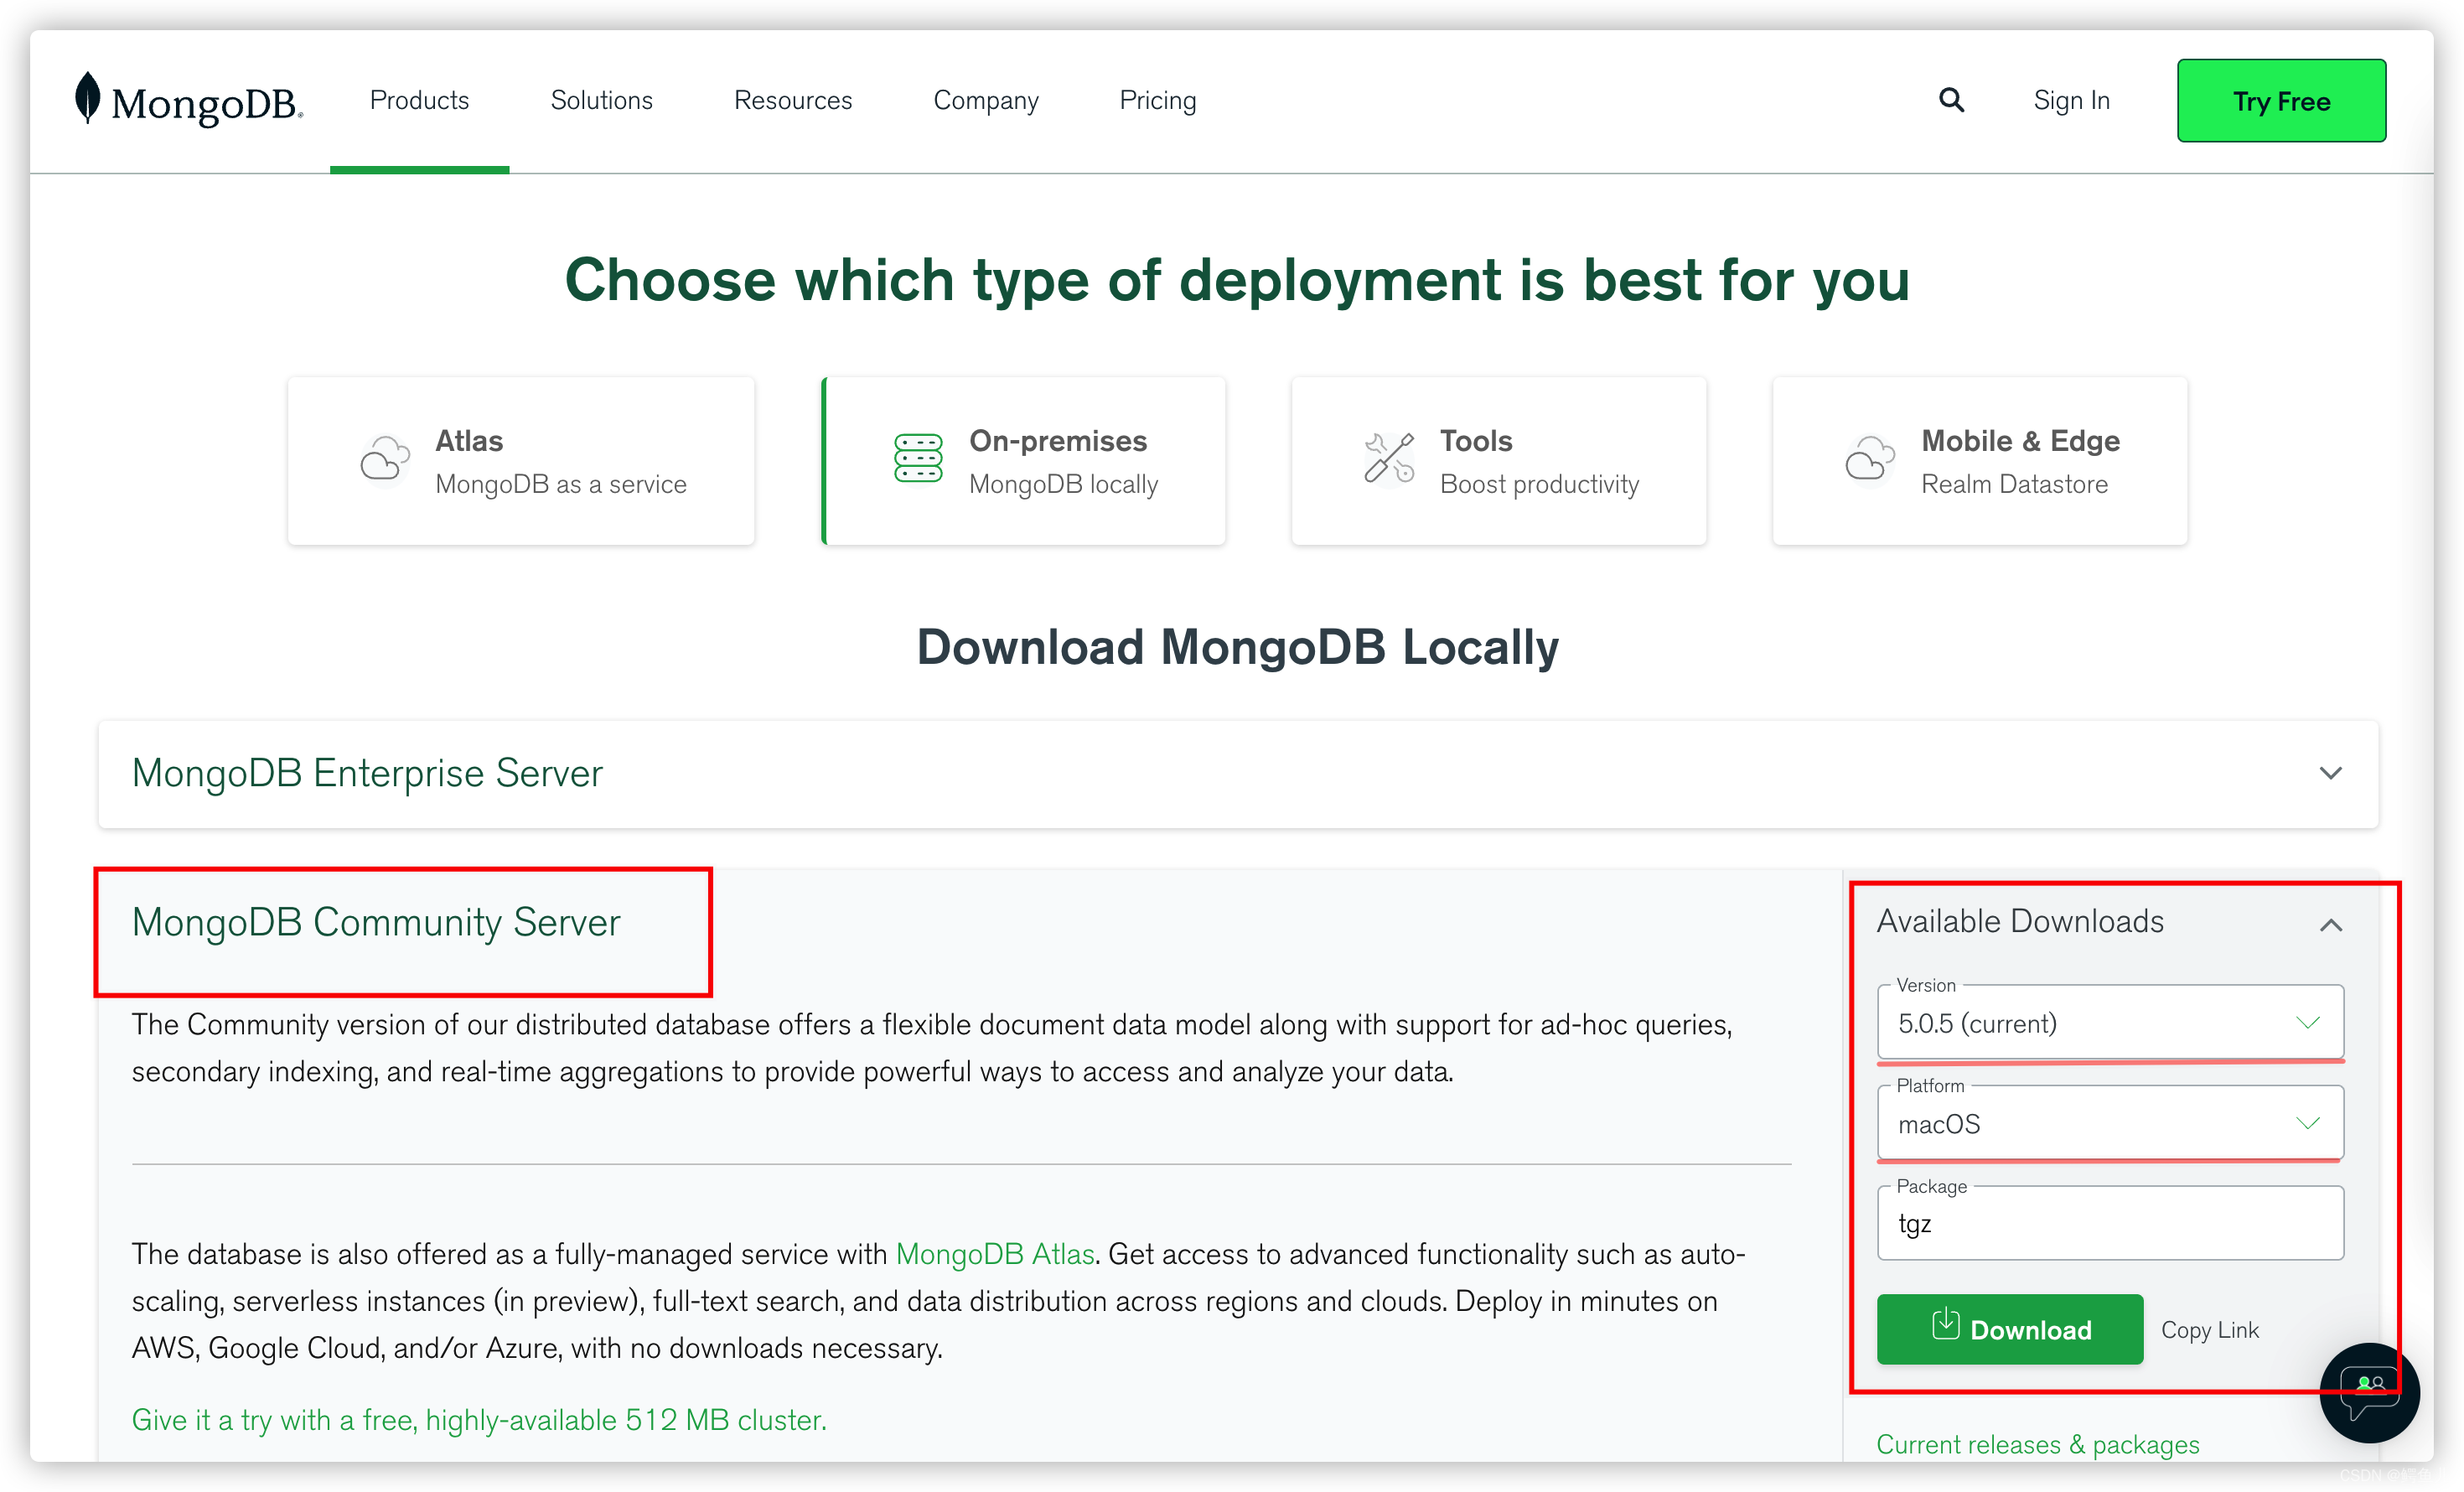The image size is (2464, 1492).
Task: Click the MongoDB Community Server heading
Action: pos(376,922)
